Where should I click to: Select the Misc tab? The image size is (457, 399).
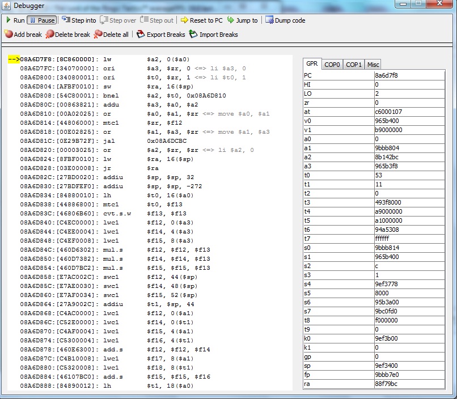[x=373, y=65]
